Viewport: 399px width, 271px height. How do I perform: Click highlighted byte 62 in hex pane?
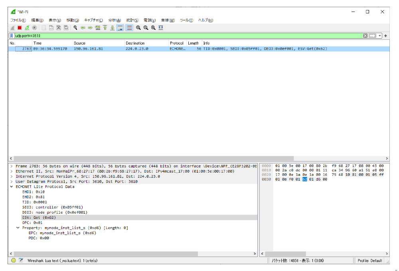coord(304,179)
